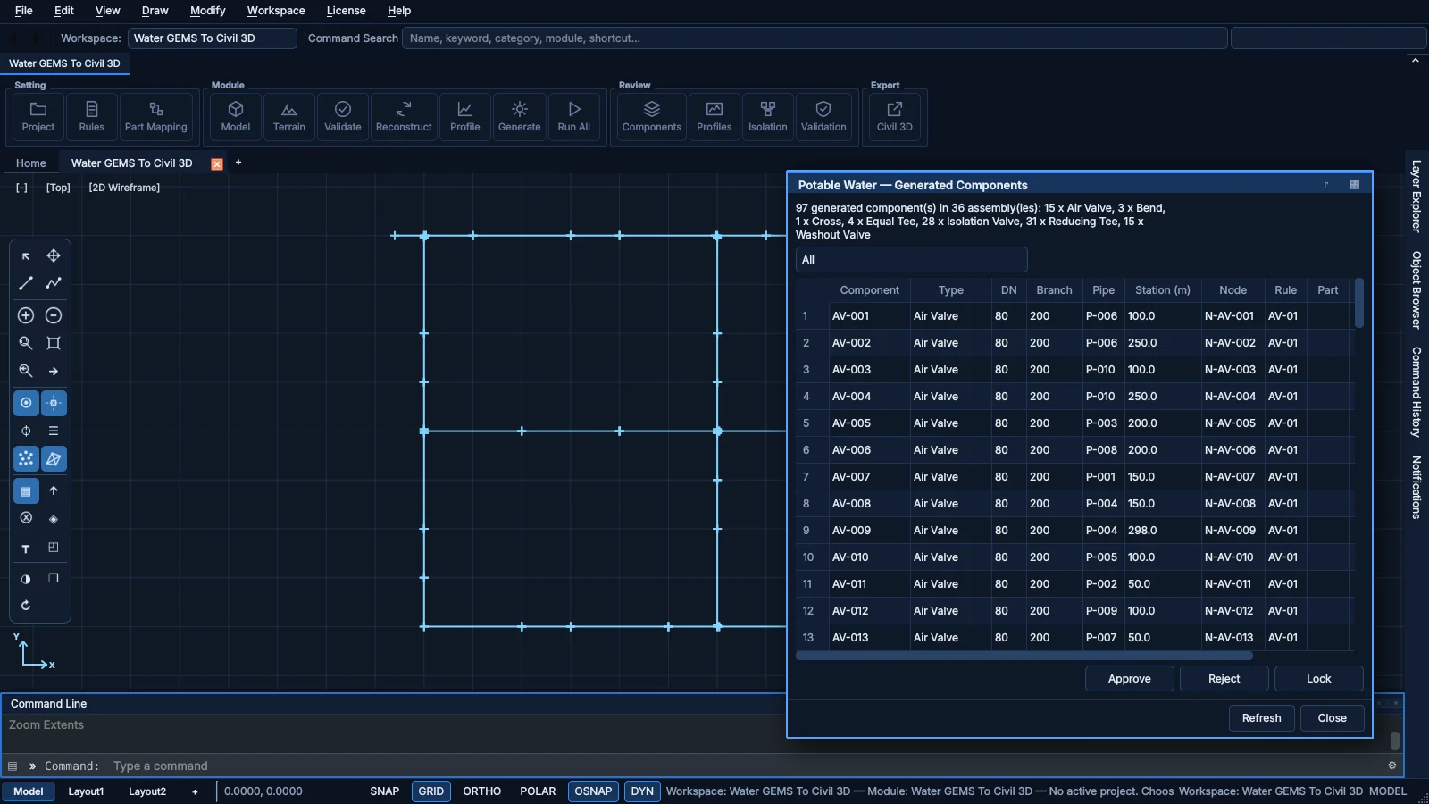Click the horizontal scrollbar of the components table
This screenshot has height=804, width=1429.
pos(1024,656)
